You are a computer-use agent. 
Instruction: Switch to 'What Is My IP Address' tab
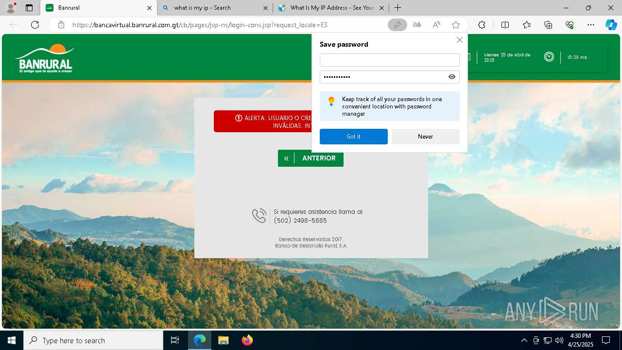332,8
